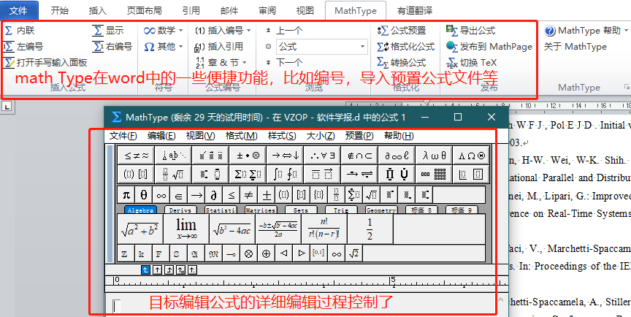Select decimal tab stop button
This screenshot has width=631, height=317.
[x=193, y=270]
